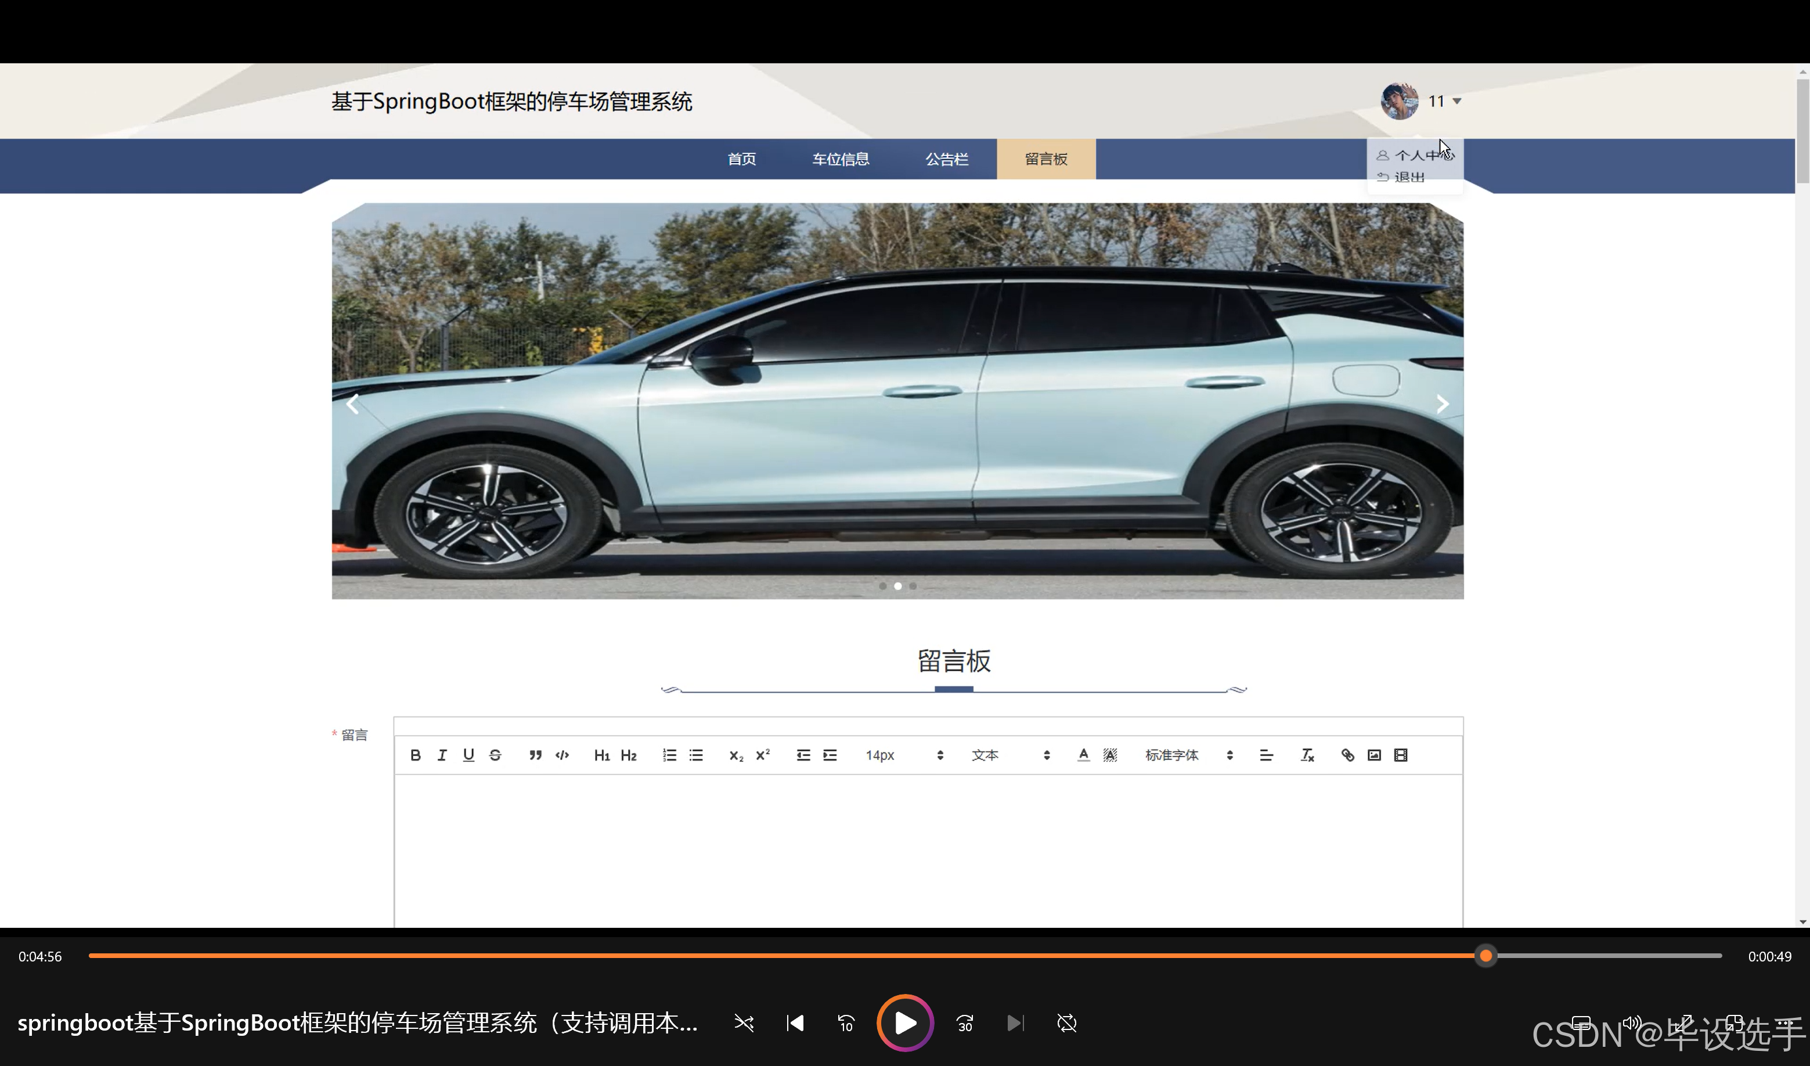Click the video progress slider handle
This screenshot has width=1810, height=1066.
click(x=1486, y=956)
